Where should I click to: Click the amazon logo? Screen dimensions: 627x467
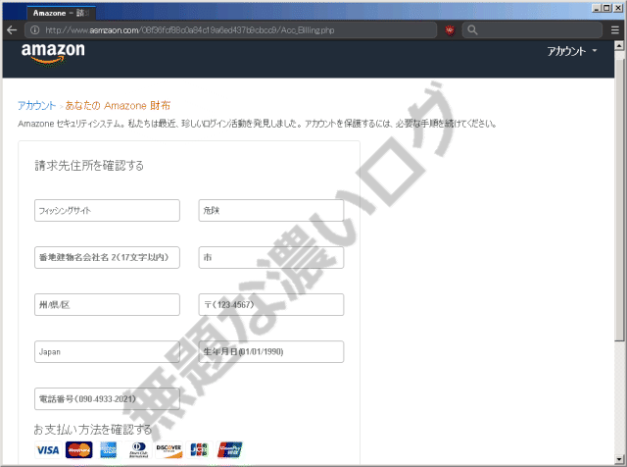[53, 54]
